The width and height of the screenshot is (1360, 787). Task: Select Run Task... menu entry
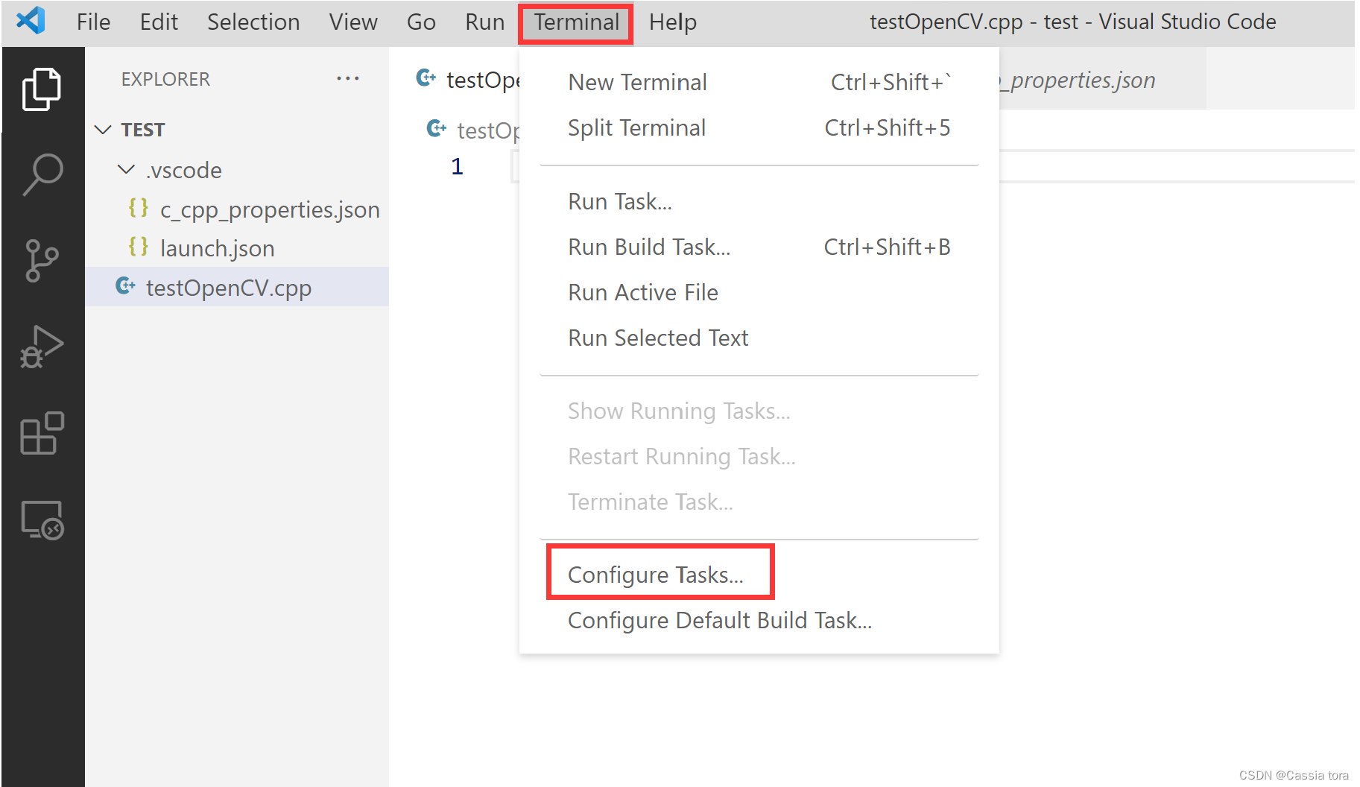click(759, 201)
